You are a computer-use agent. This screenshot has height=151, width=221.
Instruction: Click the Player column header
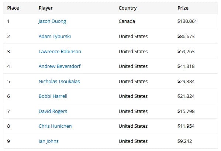tap(45, 8)
